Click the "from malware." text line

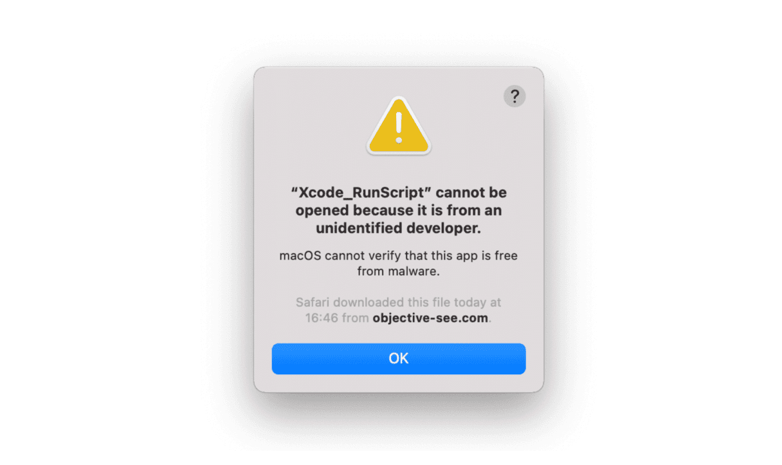point(399,271)
